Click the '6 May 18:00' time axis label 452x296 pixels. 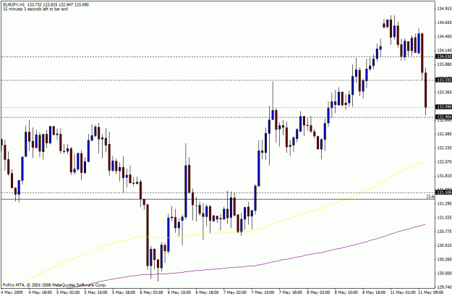(208, 292)
